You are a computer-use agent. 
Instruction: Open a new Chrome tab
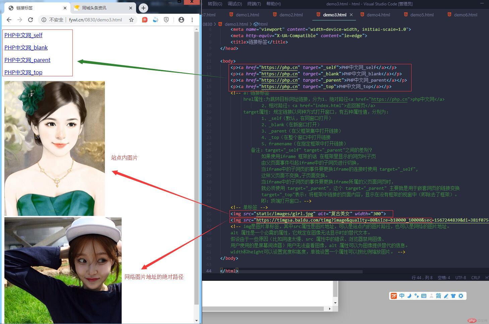click(143, 8)
